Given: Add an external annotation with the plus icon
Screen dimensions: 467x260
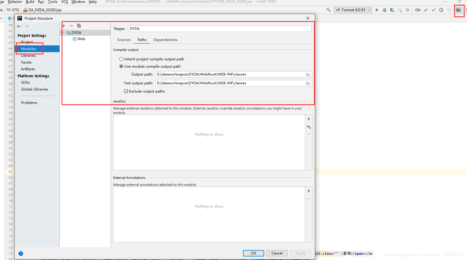Looking at the screenshot, I should (x=309, y=191).
